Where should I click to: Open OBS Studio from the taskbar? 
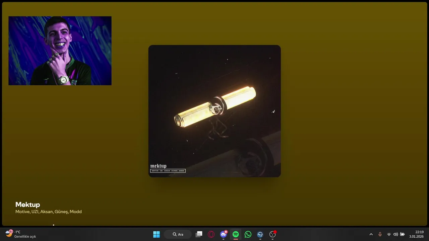[x=272, y=234]
